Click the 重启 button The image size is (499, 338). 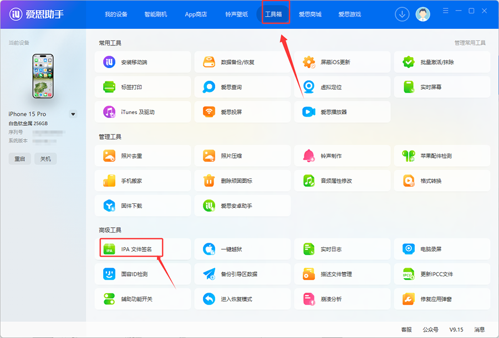point(20,158)
